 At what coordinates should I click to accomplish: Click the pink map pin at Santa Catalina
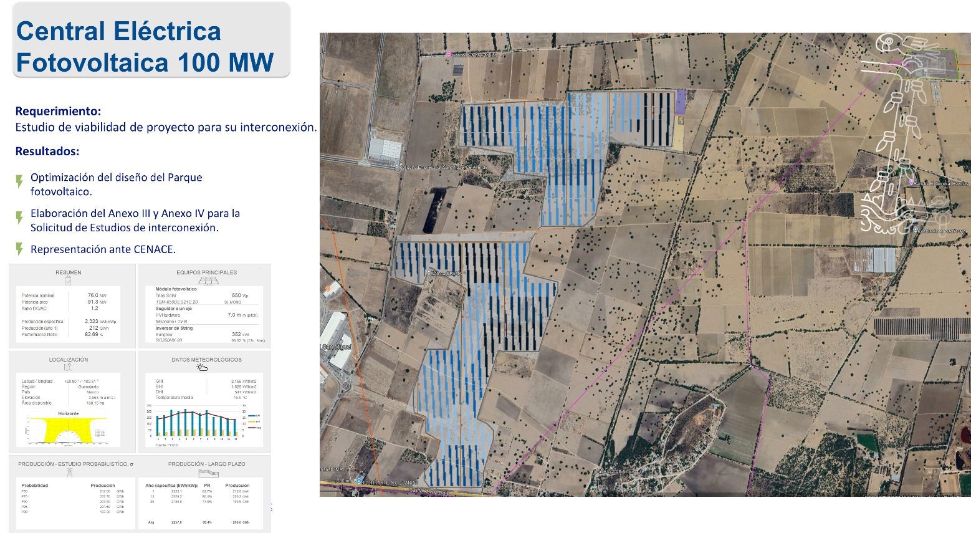[x=448, y=54]
